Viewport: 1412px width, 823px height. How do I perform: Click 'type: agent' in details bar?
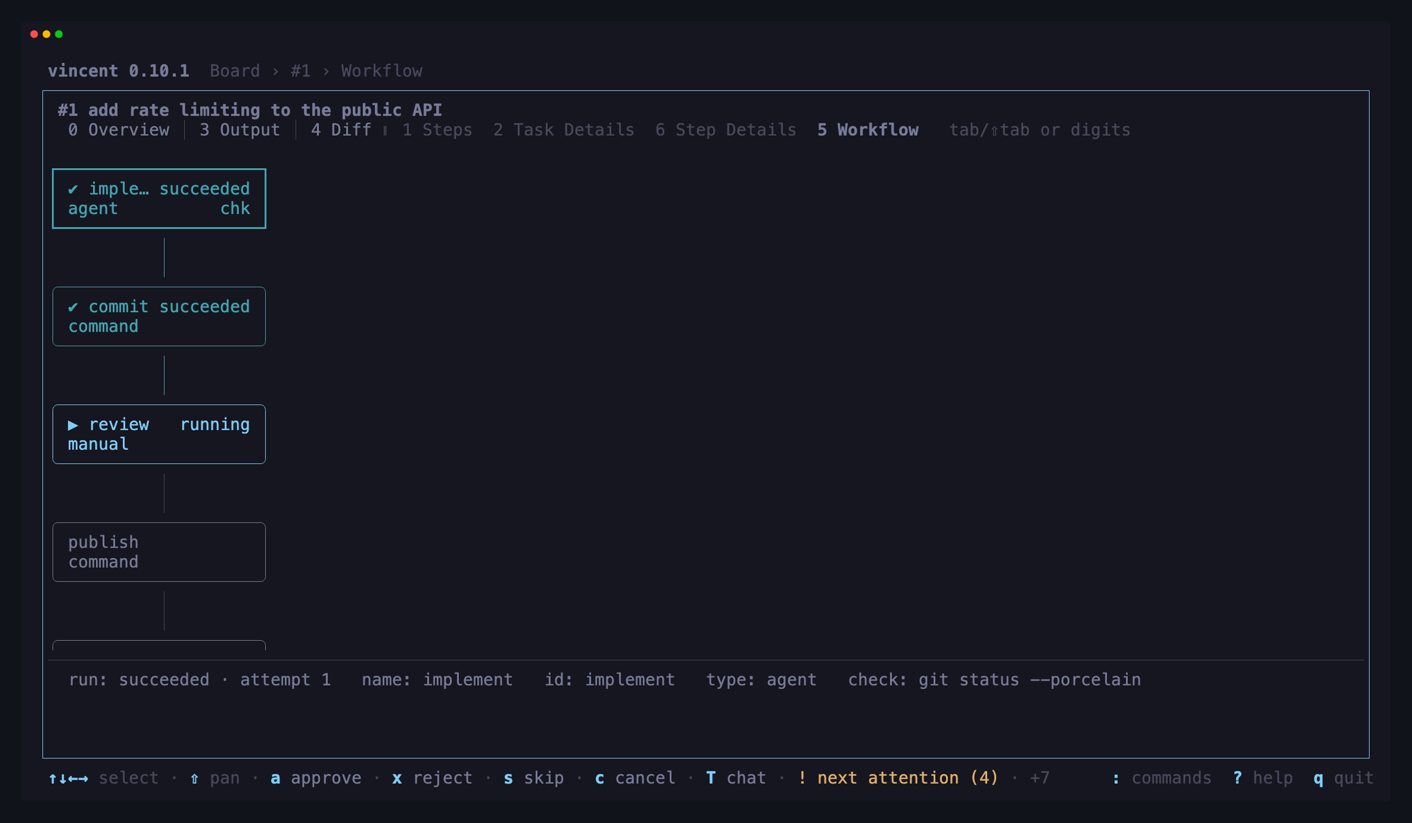[x=761, y=680]
